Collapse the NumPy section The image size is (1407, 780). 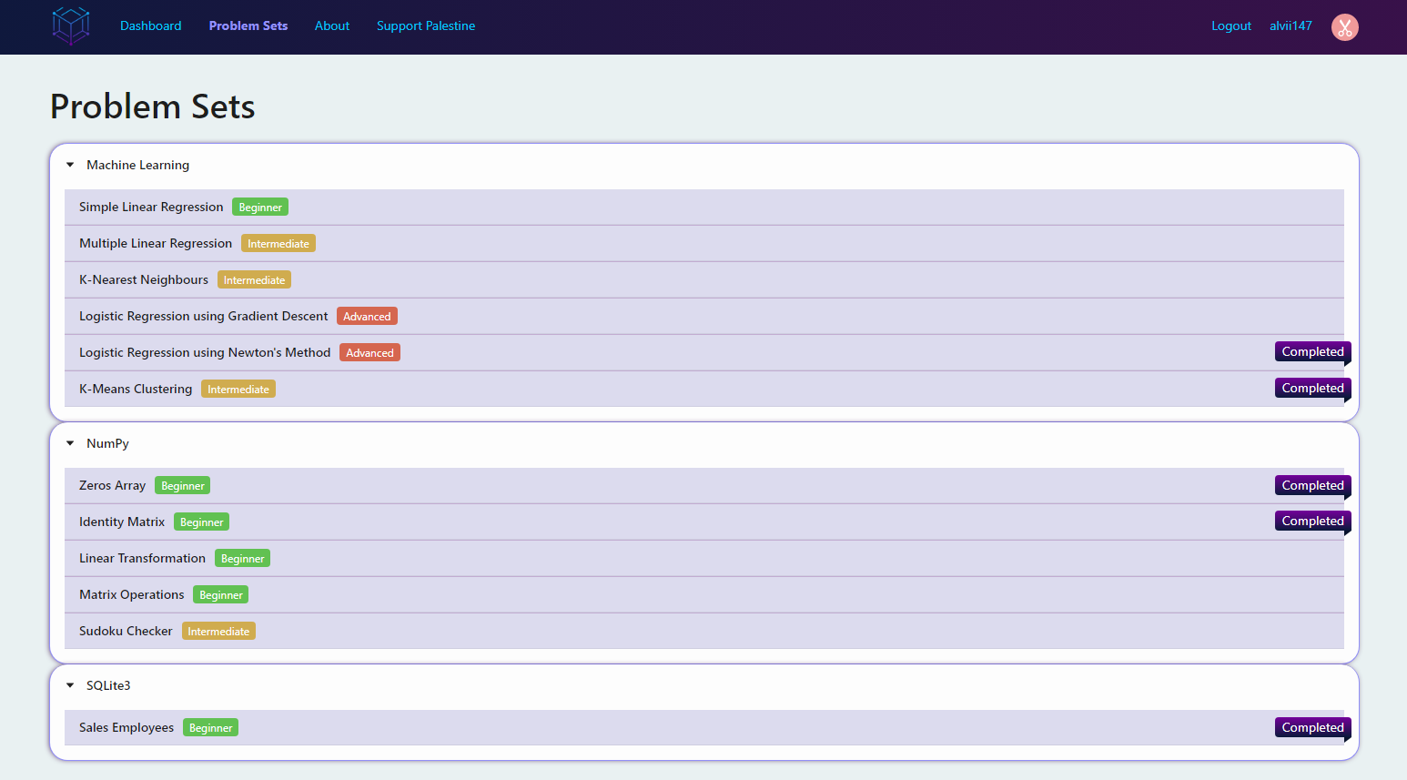point(70,443)
